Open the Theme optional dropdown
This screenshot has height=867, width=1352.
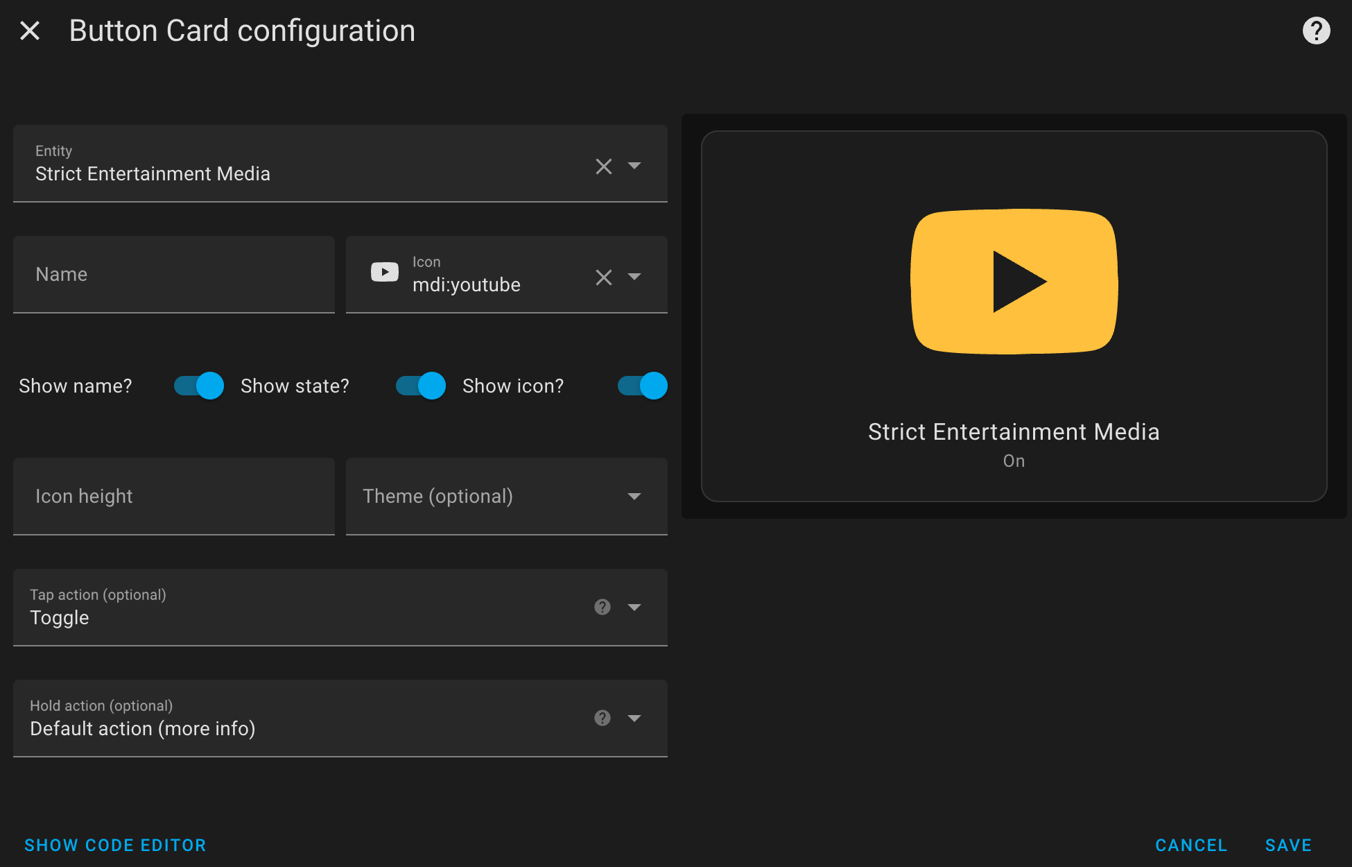638,496
